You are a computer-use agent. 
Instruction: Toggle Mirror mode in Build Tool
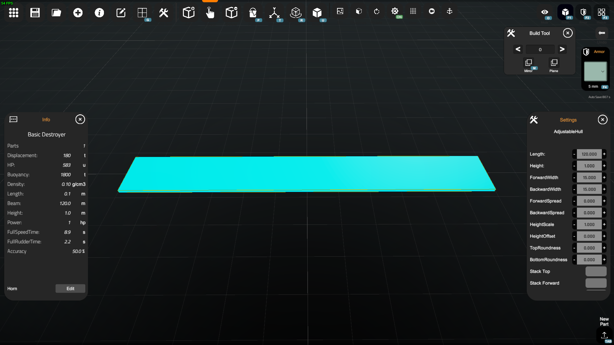(528, 63)
